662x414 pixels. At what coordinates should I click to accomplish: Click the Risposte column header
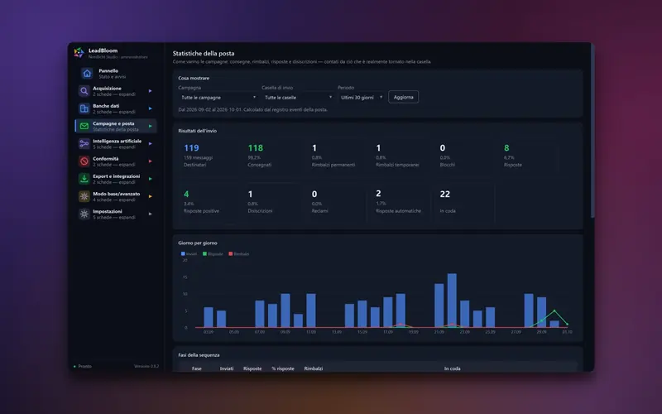[x=252, y=368]
